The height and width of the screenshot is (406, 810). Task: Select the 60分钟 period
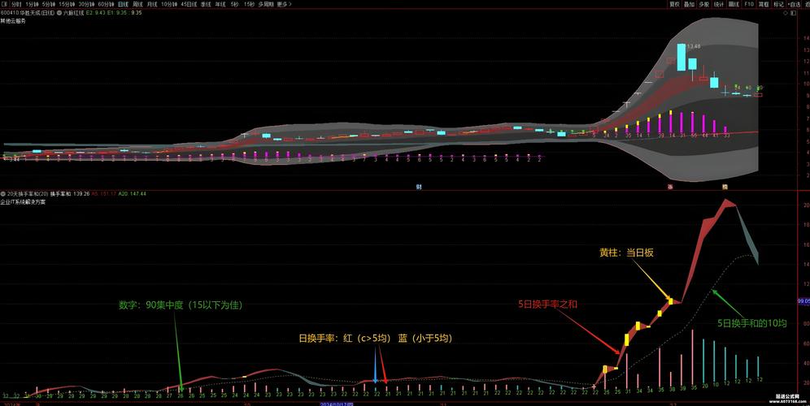(x=106, y=4)
